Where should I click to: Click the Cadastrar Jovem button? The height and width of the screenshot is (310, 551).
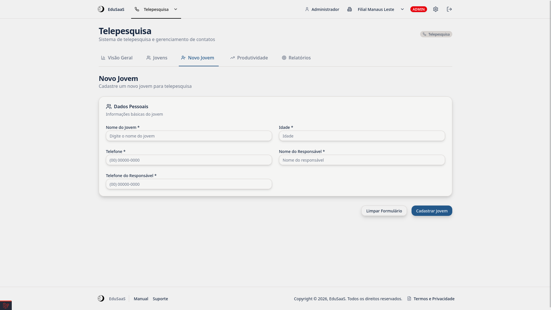pos(432,210)
